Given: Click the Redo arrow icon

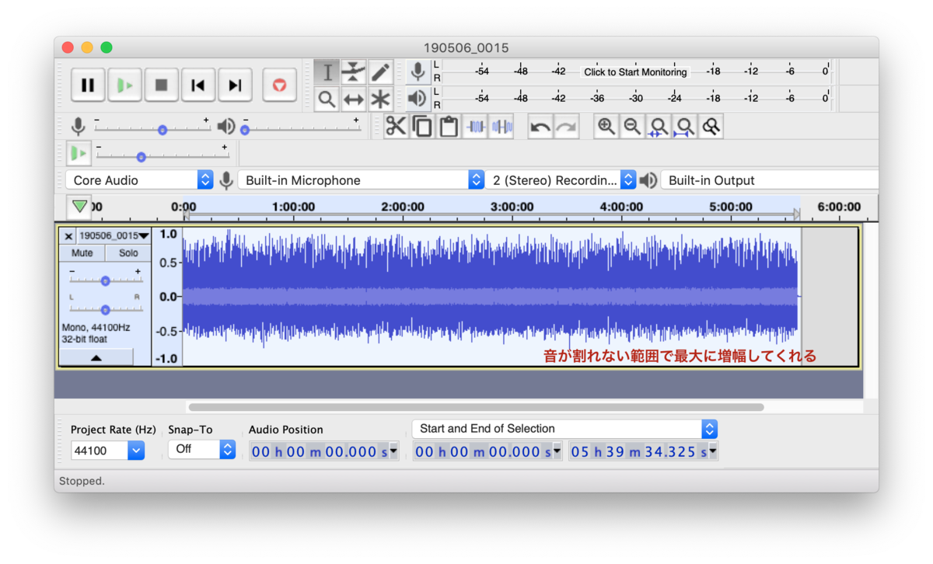Looking at the screenshot, I should click(x=567, y=126).
